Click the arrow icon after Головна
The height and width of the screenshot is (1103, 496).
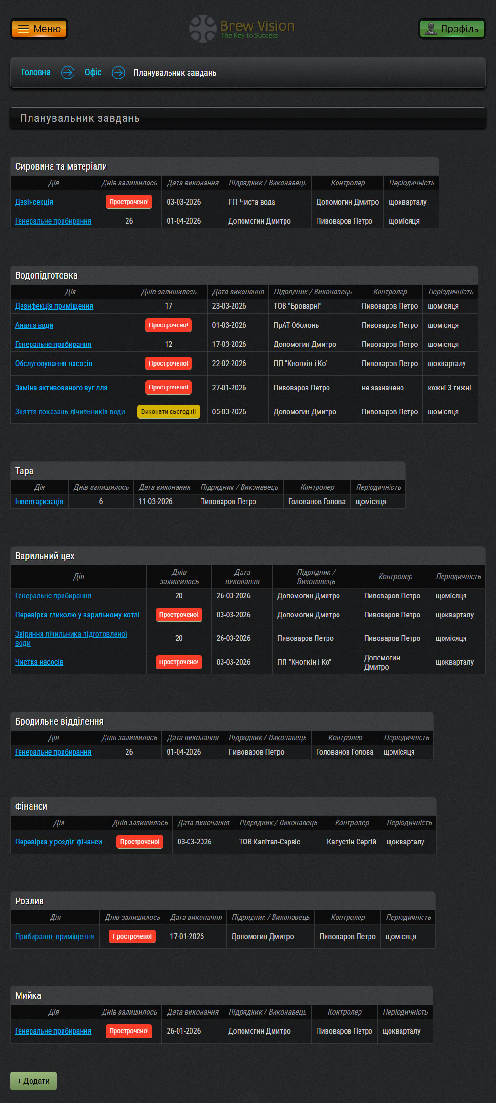click(68, 73)
